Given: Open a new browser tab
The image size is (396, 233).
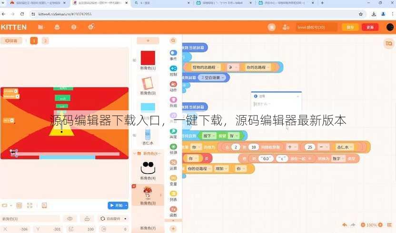Looking at the screenshot, I should [x=322, y=3].
